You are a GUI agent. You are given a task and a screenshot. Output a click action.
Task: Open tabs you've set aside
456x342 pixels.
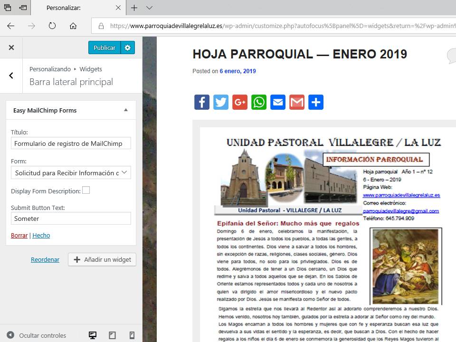pos(8,8)
